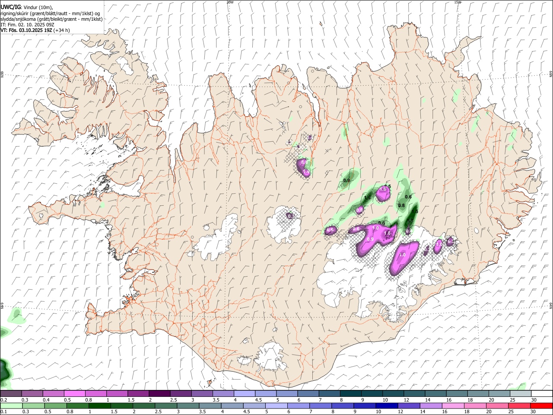This screenshot has height=415, width=553.
Task: Click the 'UWC/IG' title text
Action: pyautogui.click(x=10, y=7)
